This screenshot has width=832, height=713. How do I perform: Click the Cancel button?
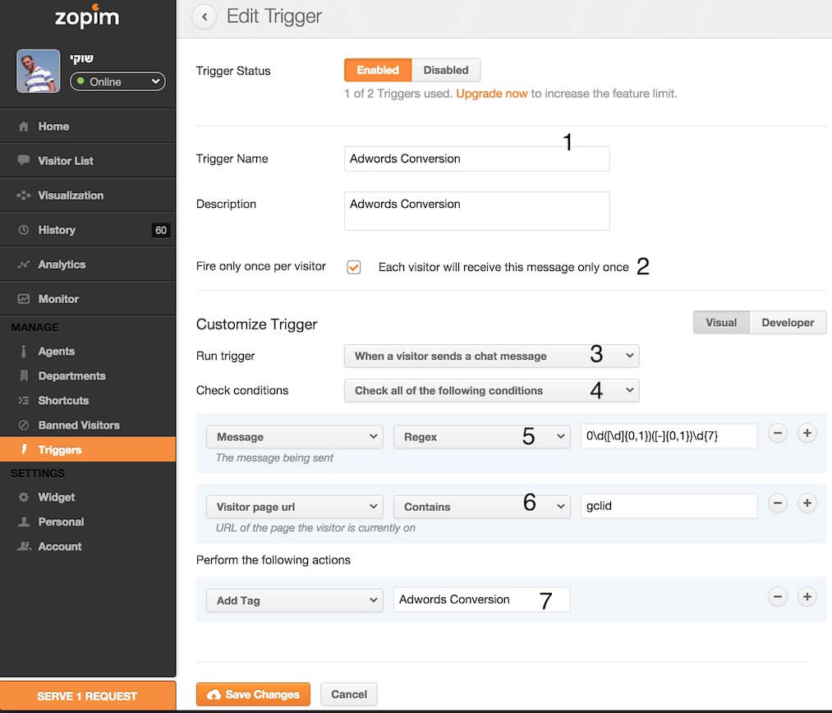pos(348,694)
